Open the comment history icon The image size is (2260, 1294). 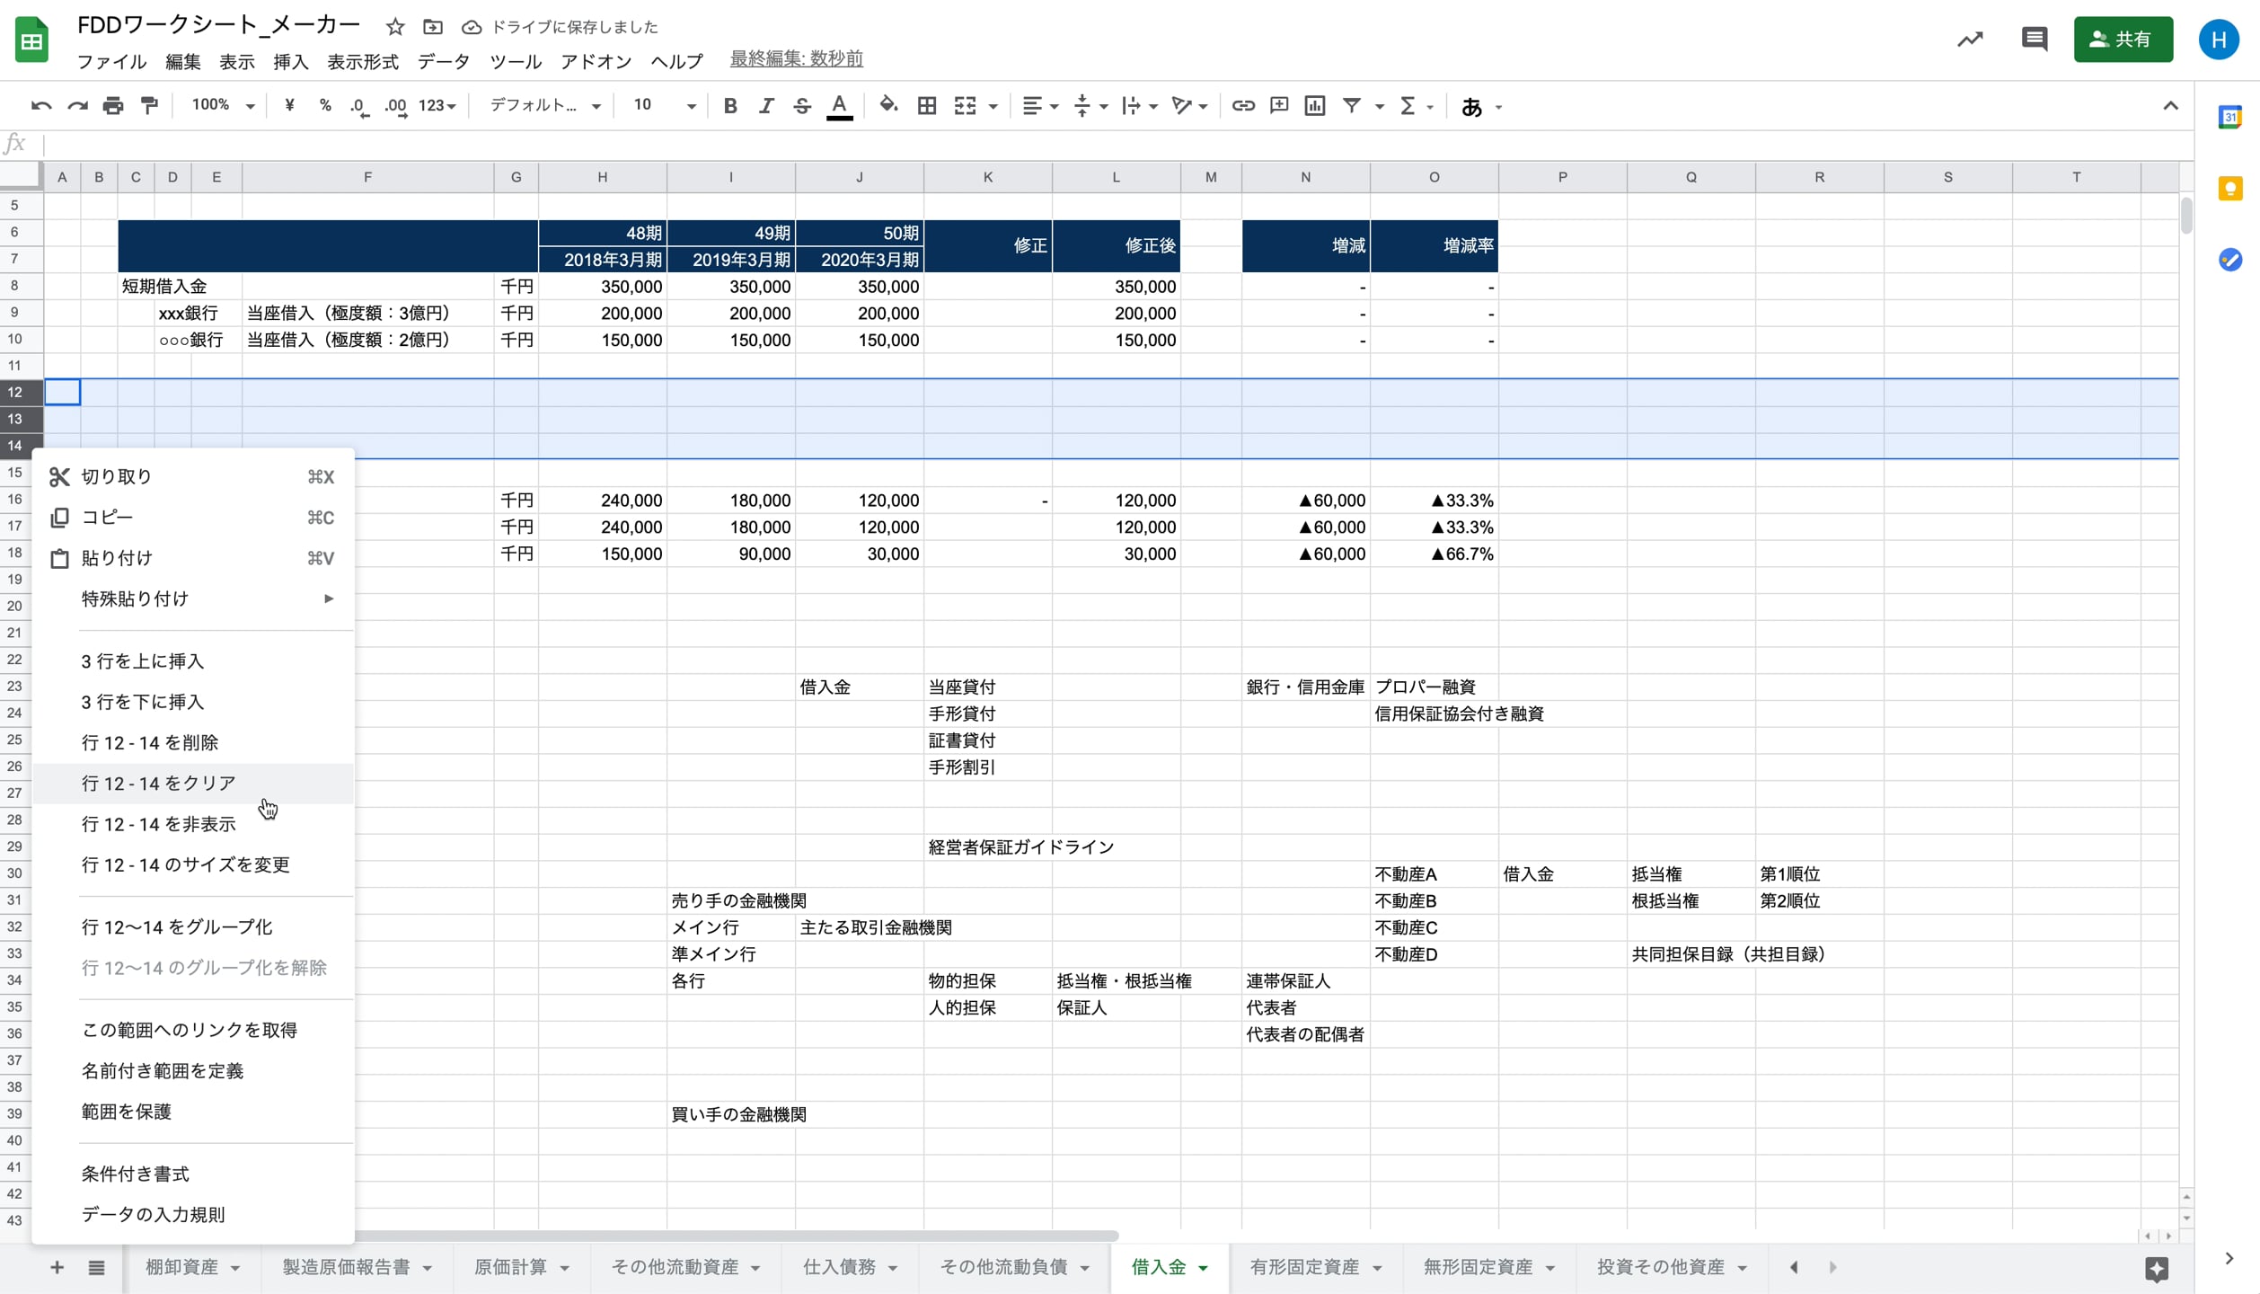tap(2034, 40)
